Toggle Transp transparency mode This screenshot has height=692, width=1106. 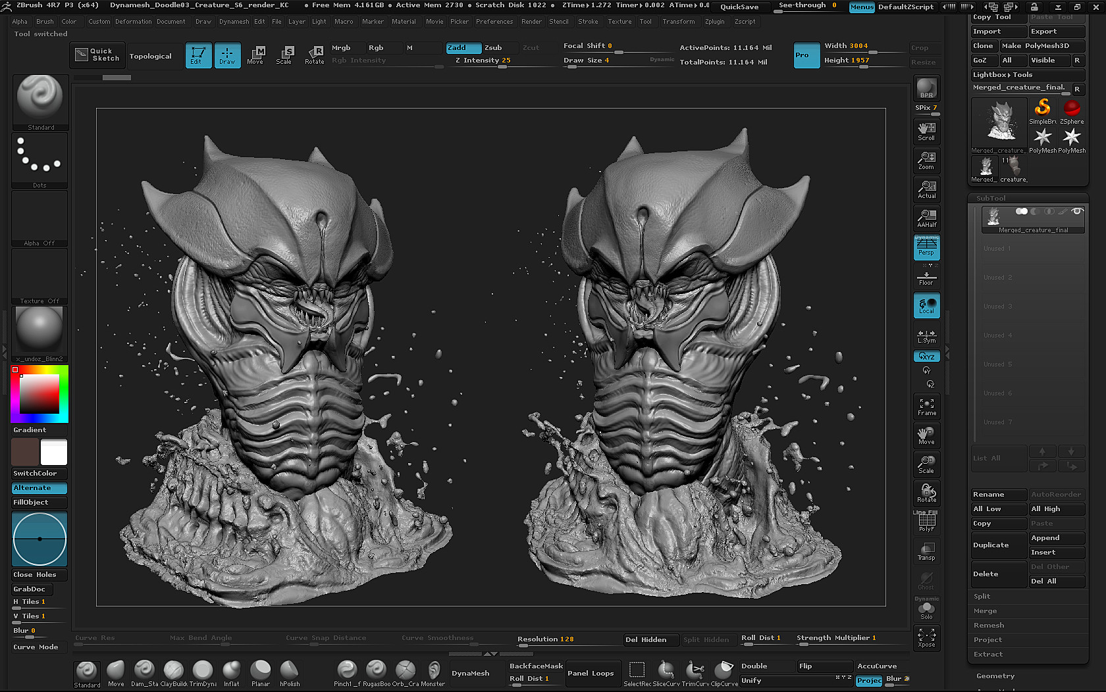click(x=926, y=551)
